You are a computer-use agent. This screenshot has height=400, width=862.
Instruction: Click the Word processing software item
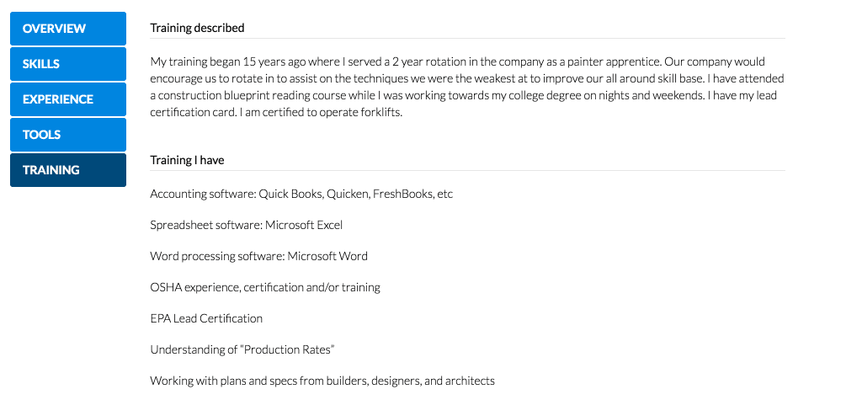pyautogui.click(x=259, y=256)
